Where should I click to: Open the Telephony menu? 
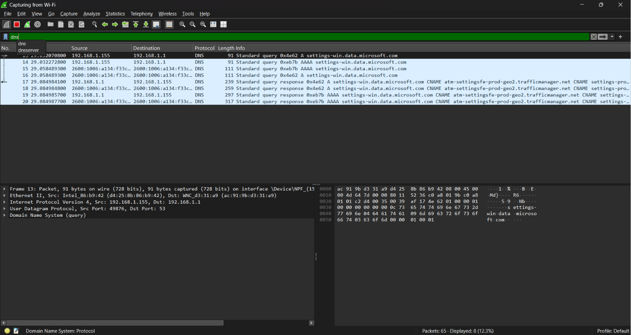[x=142, y=14]
